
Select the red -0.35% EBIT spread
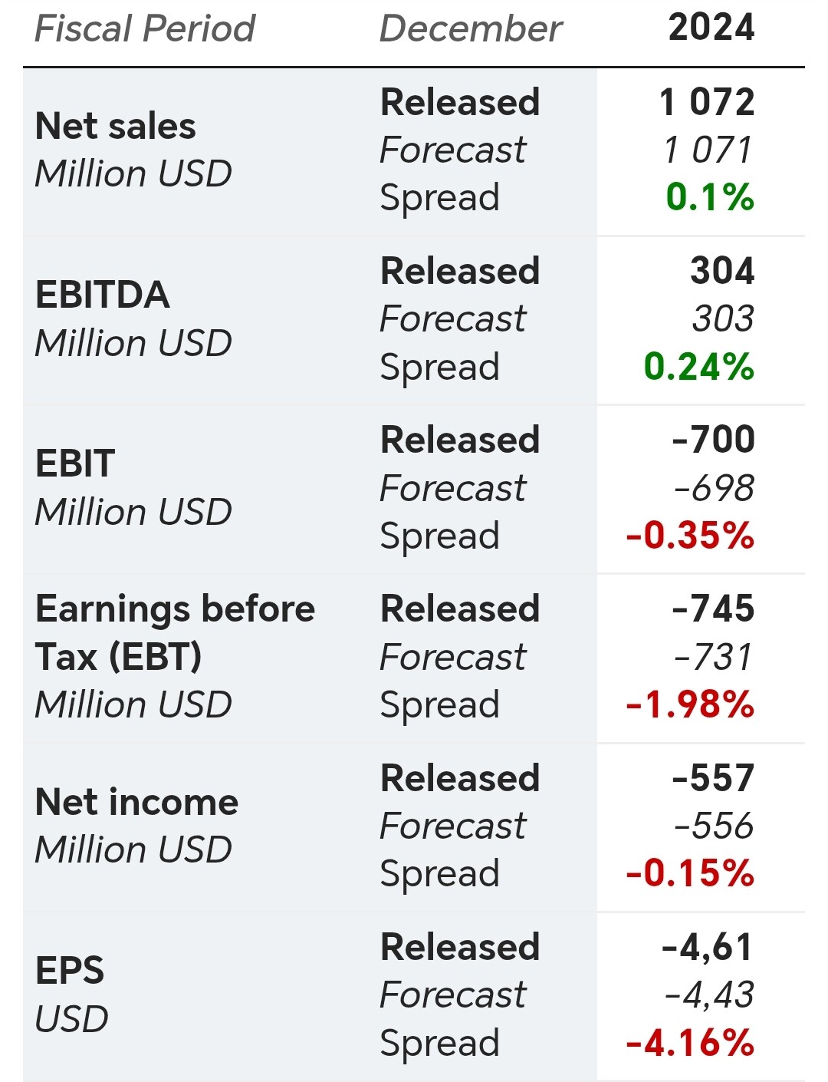click(x=690, y=536)
